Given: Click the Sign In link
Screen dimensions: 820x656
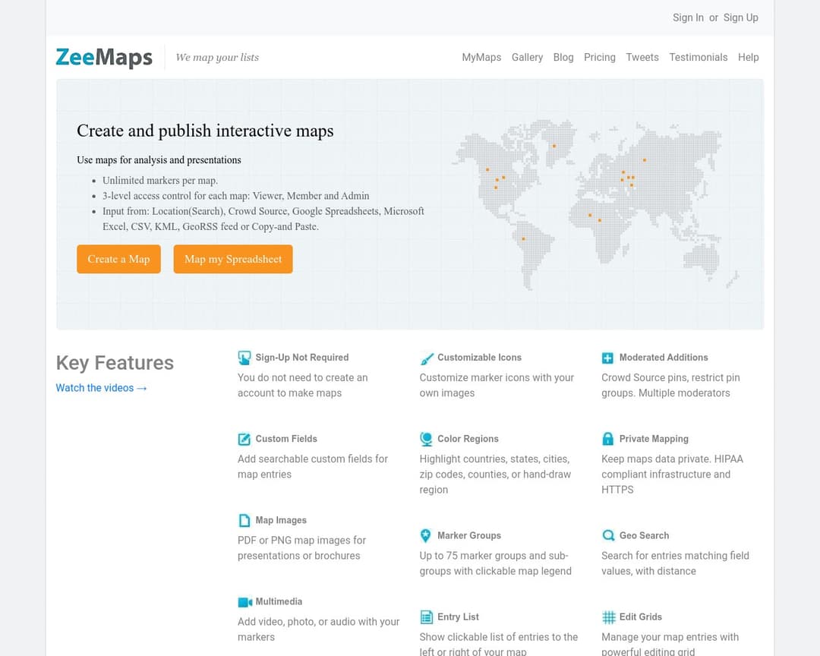Looking at the screenshot, I should click(688, 17).
